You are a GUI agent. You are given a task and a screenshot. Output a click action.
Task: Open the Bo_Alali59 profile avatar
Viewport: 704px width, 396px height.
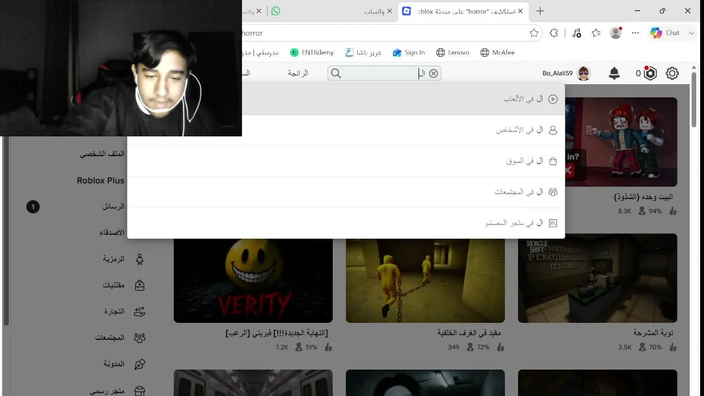pyautogui.click(x=584, y=73)
